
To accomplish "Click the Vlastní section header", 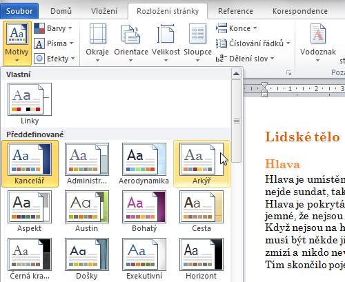I will (116, 74).
